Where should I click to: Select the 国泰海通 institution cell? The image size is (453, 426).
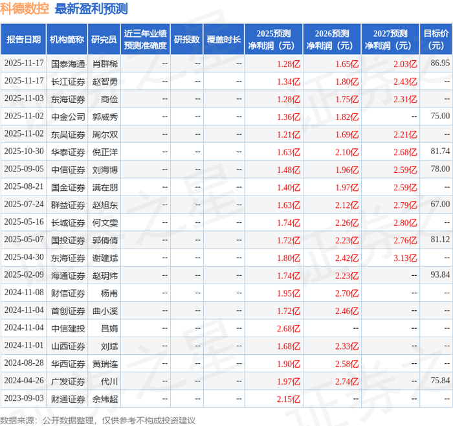click(x=68, y=64)
